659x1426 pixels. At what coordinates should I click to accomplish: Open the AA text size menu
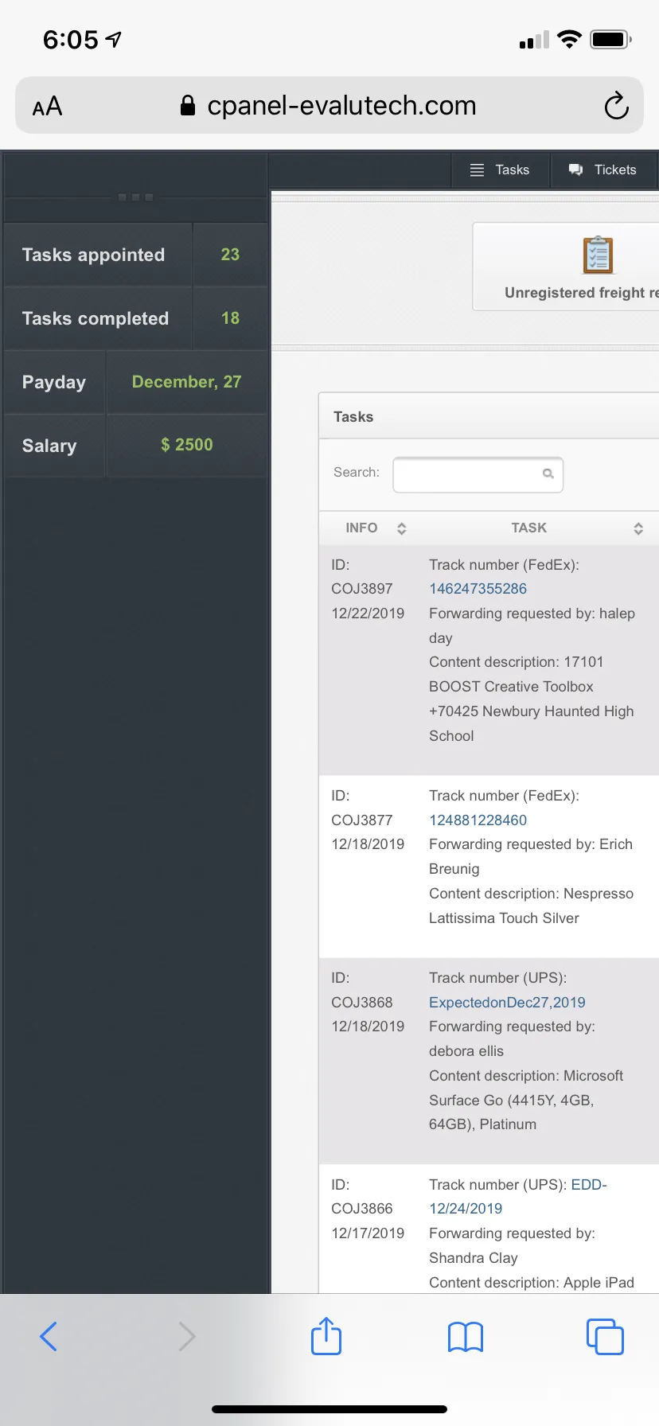click(x=47, y=106)
